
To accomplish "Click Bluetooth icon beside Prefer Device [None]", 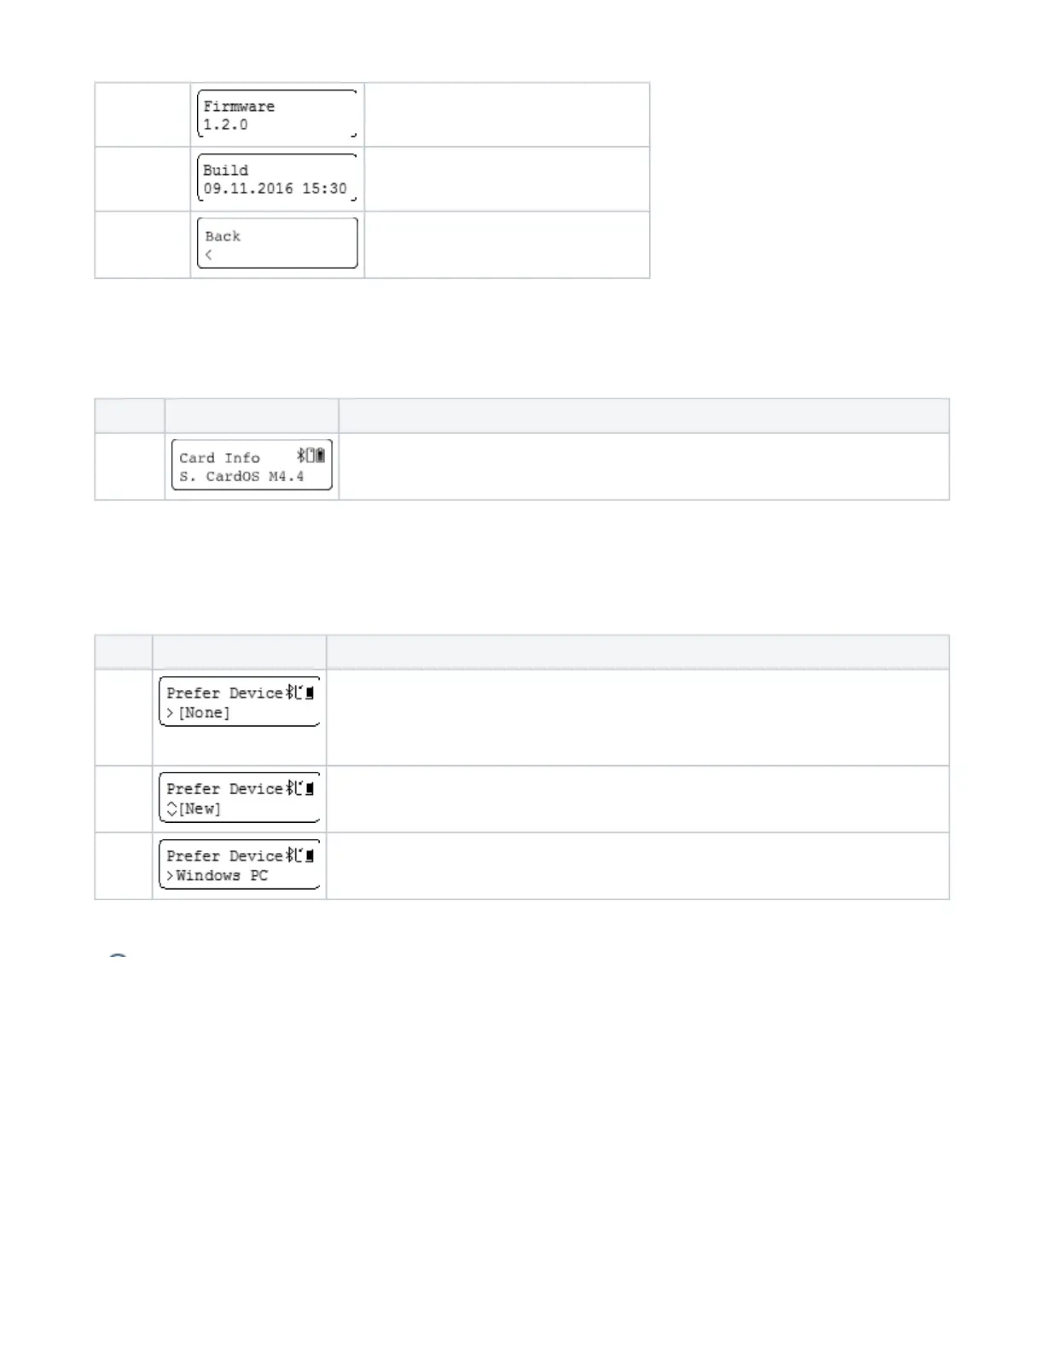I will [291, 692].
